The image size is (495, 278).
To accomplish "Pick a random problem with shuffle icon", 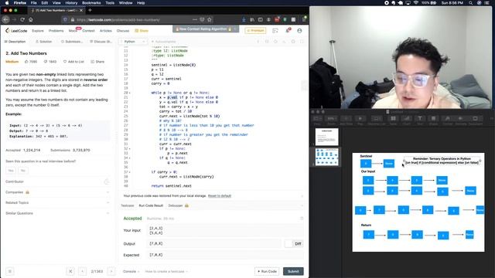I will [x=70, y=271].
